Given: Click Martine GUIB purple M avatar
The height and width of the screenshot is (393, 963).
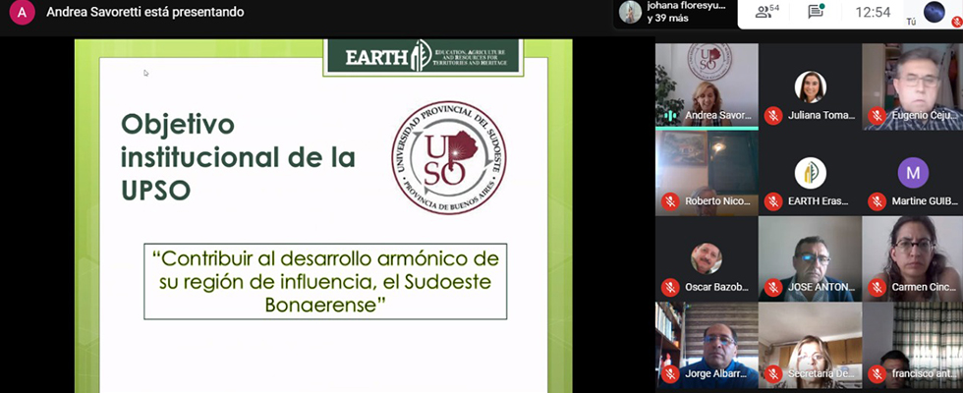Looking at the screenshot, I should 913,173.
